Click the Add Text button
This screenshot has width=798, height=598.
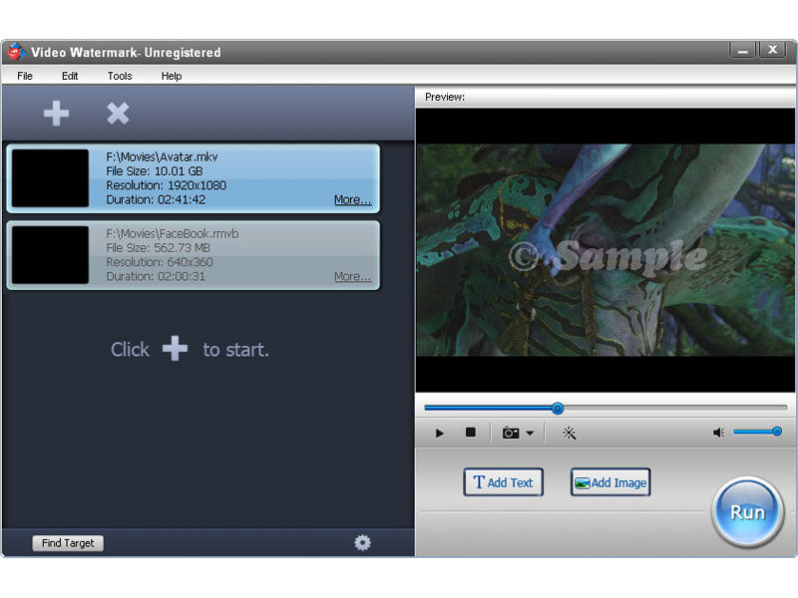503,482
